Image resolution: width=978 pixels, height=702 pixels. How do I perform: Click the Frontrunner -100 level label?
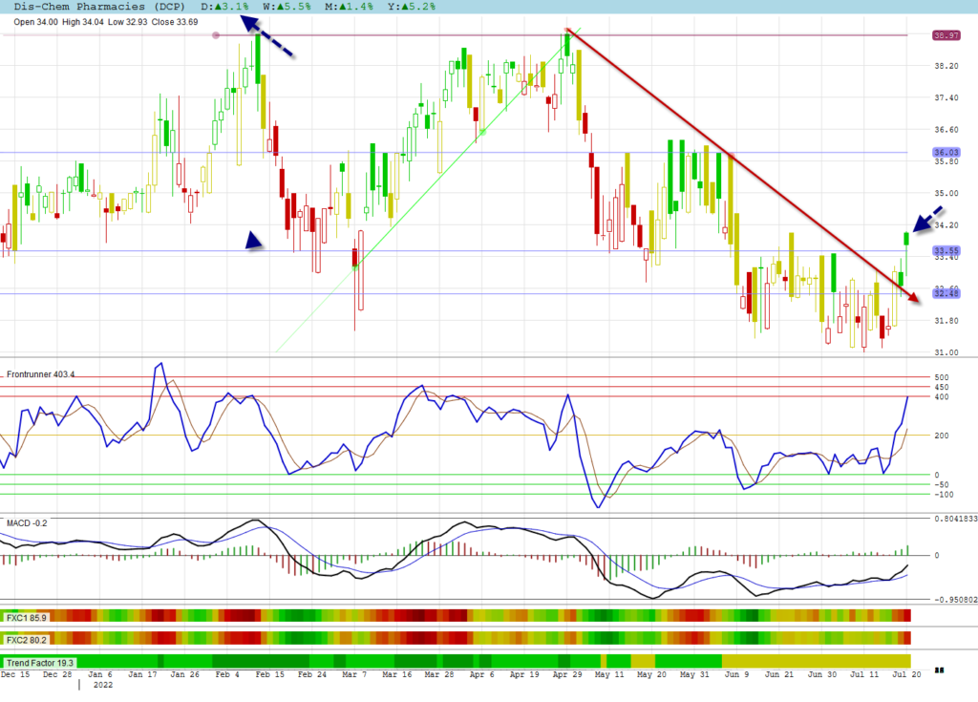point(944,495)
